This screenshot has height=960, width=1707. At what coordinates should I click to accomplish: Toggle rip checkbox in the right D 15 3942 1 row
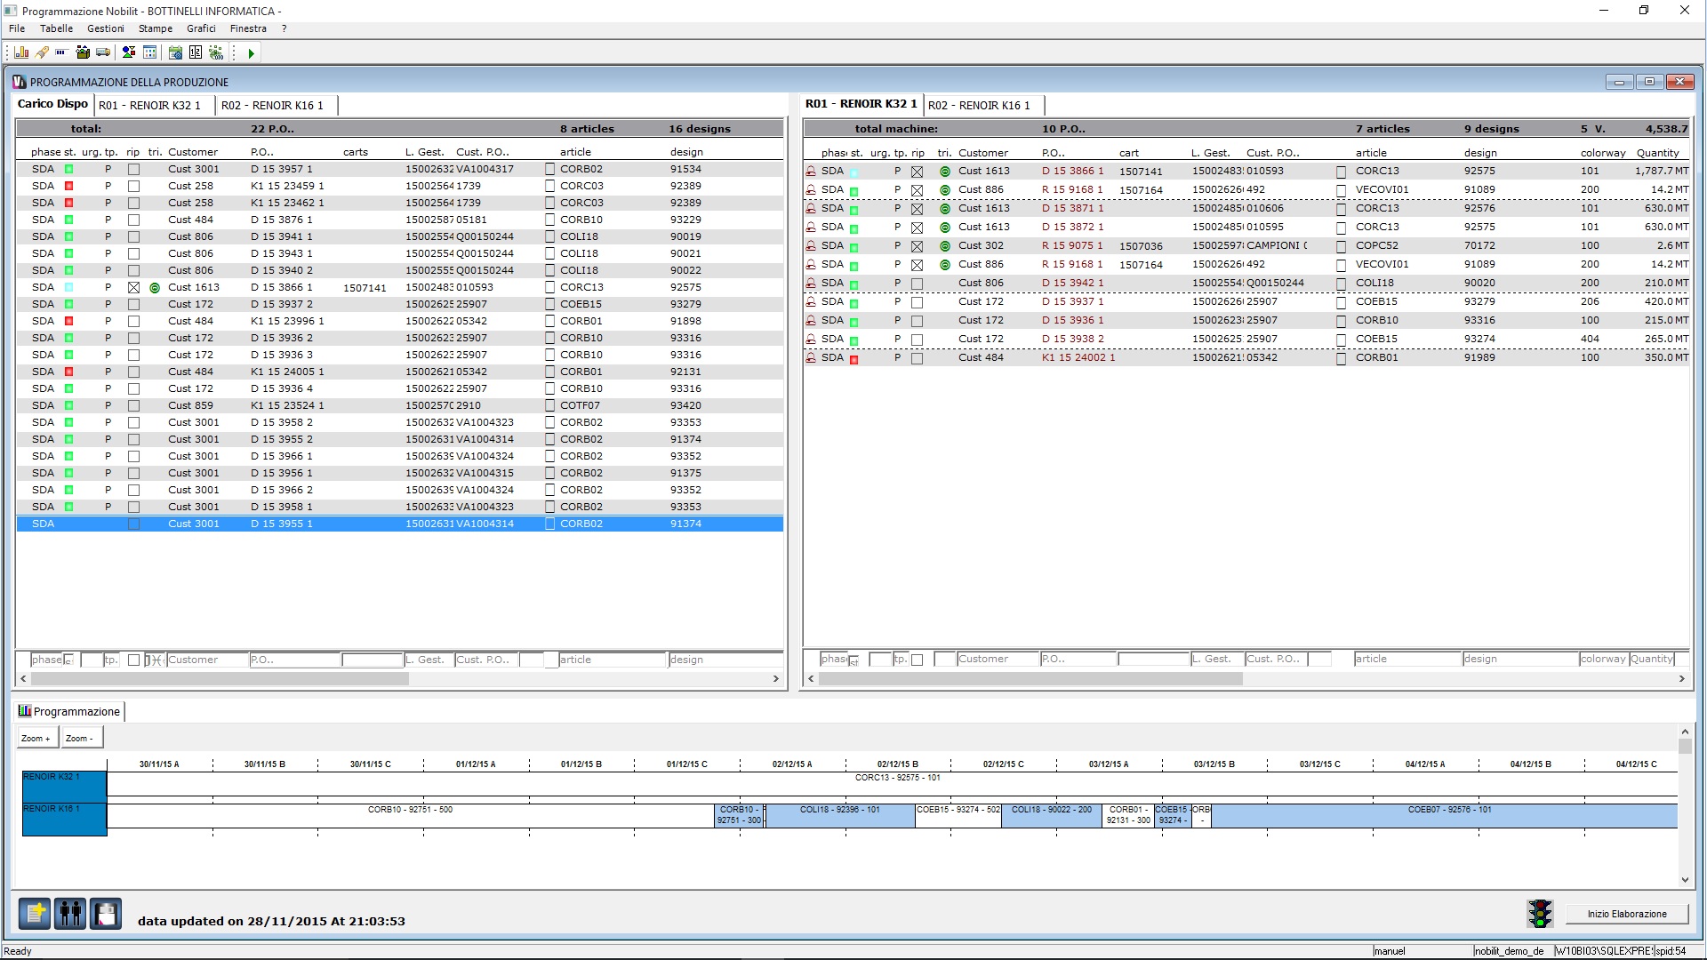(917, 284)
